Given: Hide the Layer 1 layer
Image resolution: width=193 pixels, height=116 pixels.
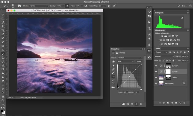Looking at the screenshot, I should [156, 77].
